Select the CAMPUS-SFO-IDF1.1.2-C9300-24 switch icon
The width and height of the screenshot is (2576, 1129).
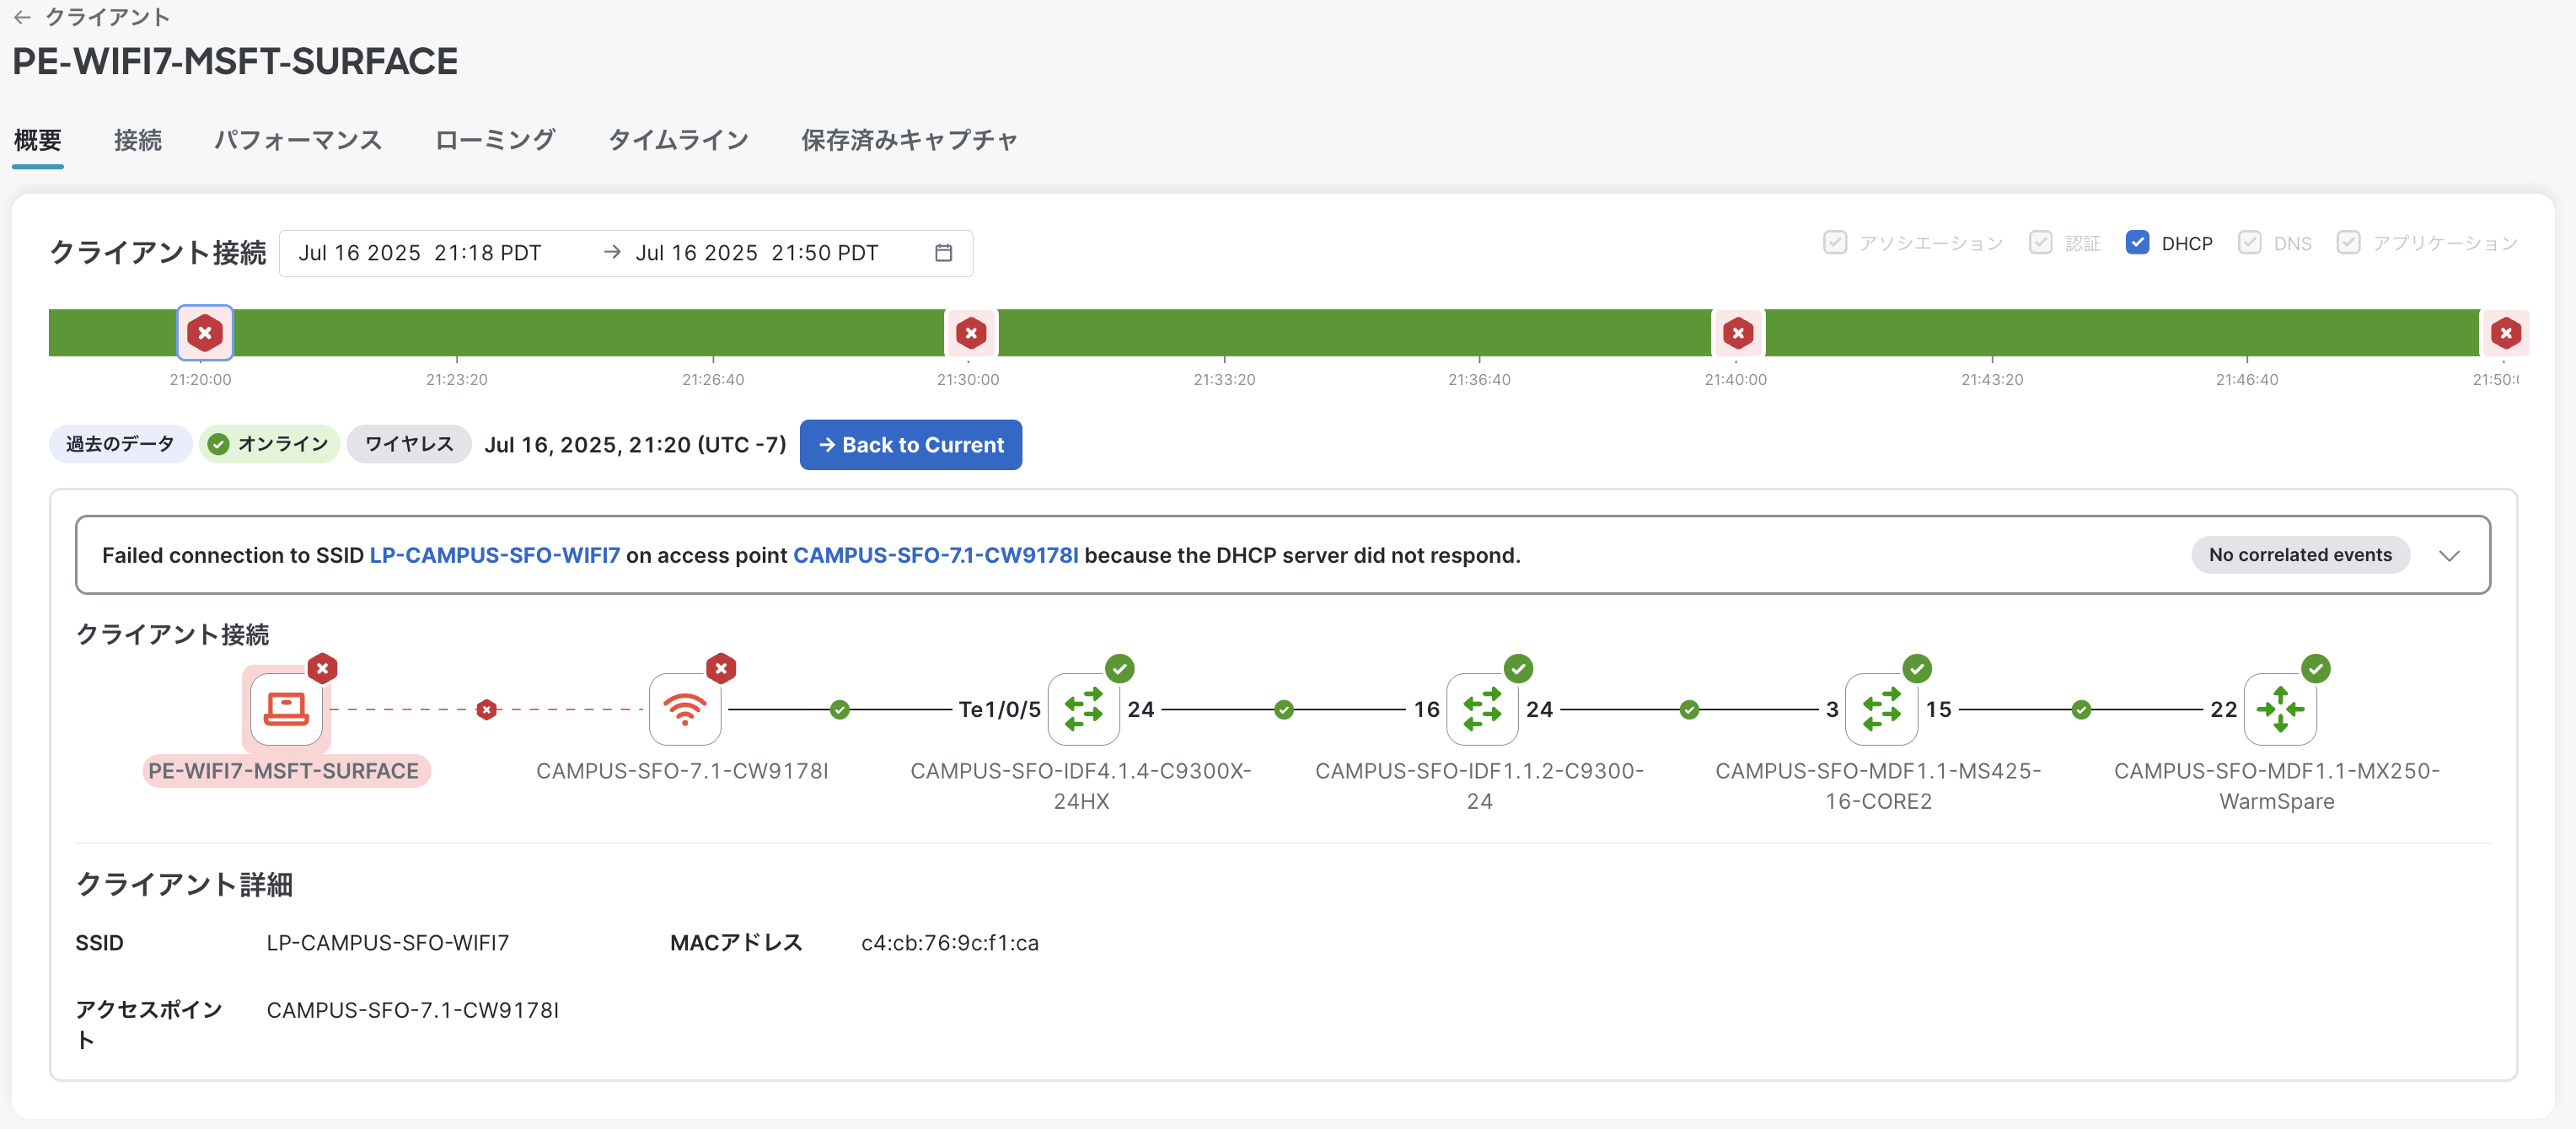tap(1481, 709)
